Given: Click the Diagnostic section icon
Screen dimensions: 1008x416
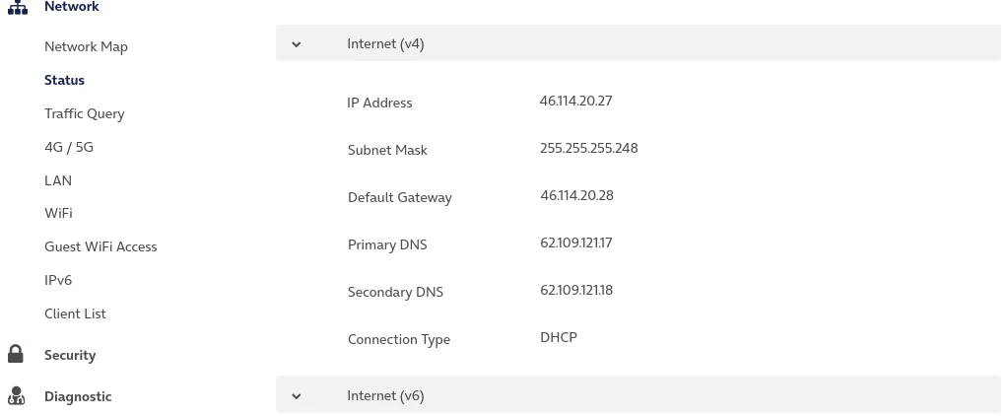Looking at the screenshot, I should [x=16, y=396].
